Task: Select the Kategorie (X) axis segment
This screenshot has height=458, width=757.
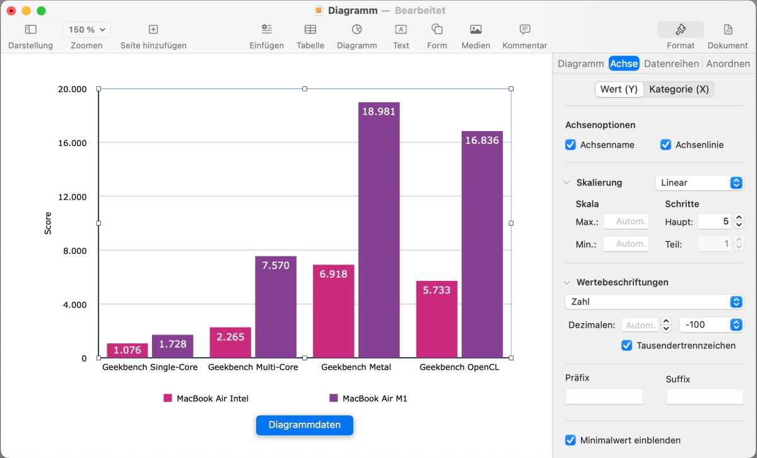Action: 679,89
